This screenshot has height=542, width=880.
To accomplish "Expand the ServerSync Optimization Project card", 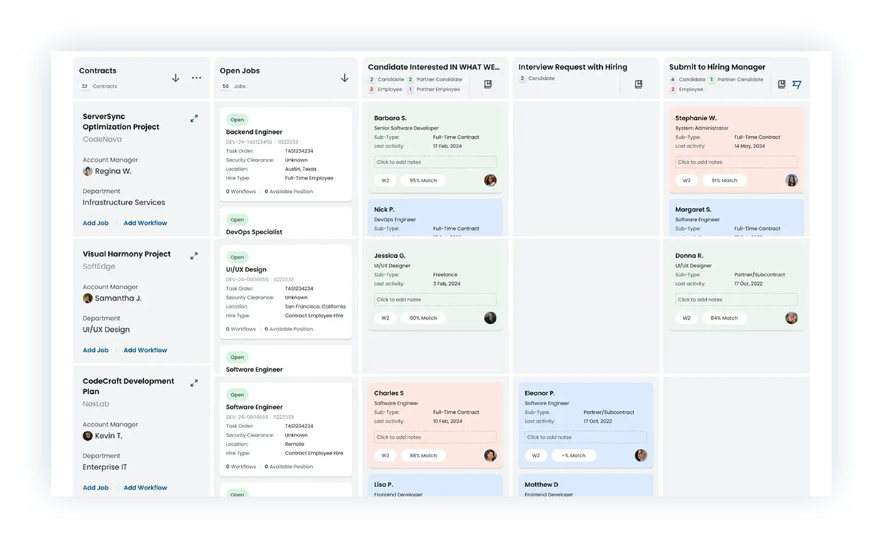I will click(x=194, y=118).
